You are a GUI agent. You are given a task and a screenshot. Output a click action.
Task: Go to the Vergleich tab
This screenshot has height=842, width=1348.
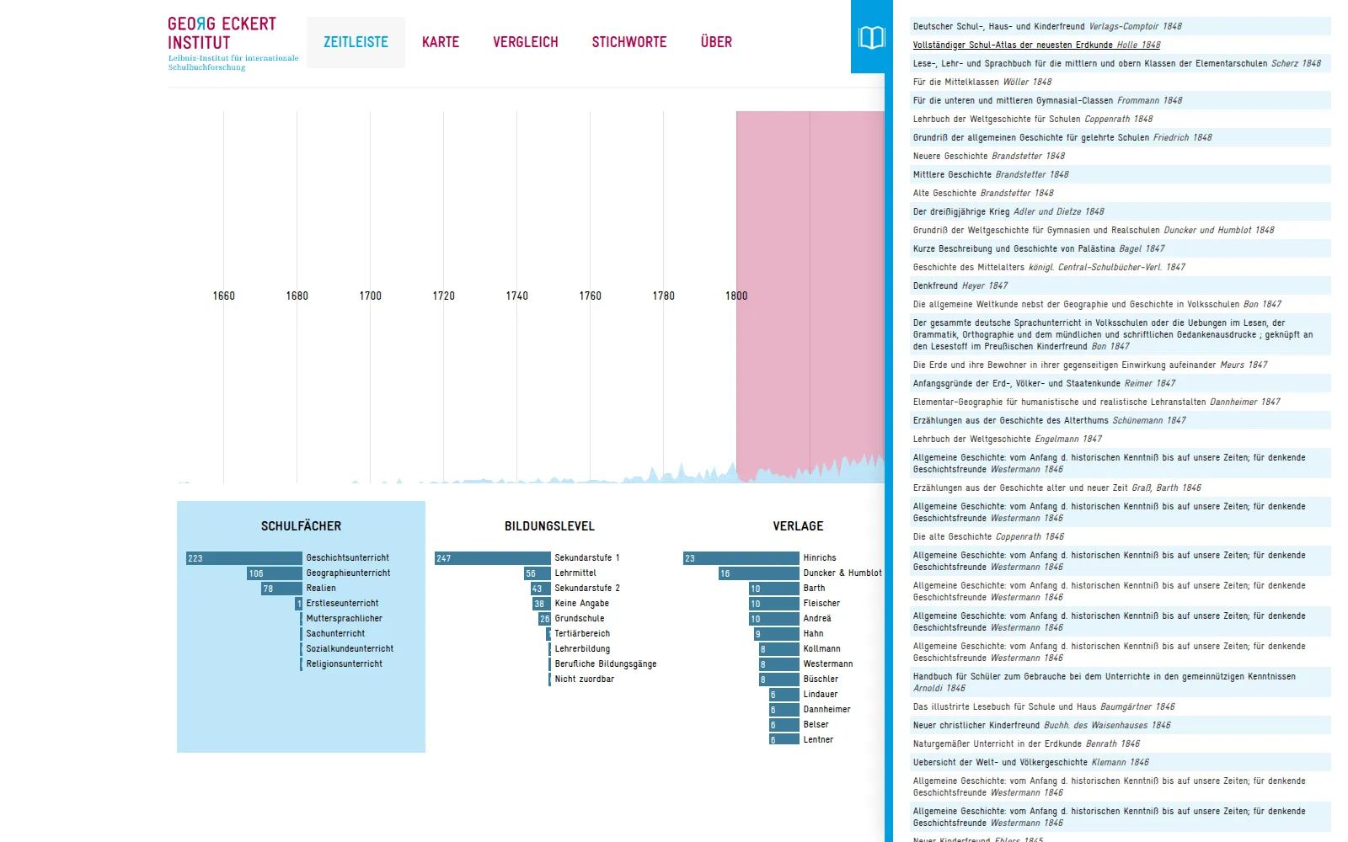pyautogui.click(x=526, y=42)
